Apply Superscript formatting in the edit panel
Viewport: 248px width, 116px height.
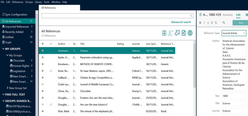[212, 23]
